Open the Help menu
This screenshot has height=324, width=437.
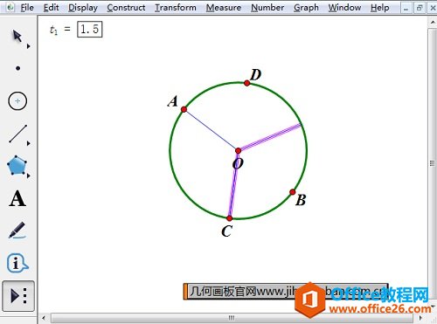pos(380,8)
